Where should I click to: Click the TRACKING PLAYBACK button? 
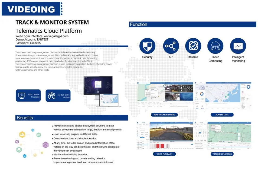click(222, 154)
